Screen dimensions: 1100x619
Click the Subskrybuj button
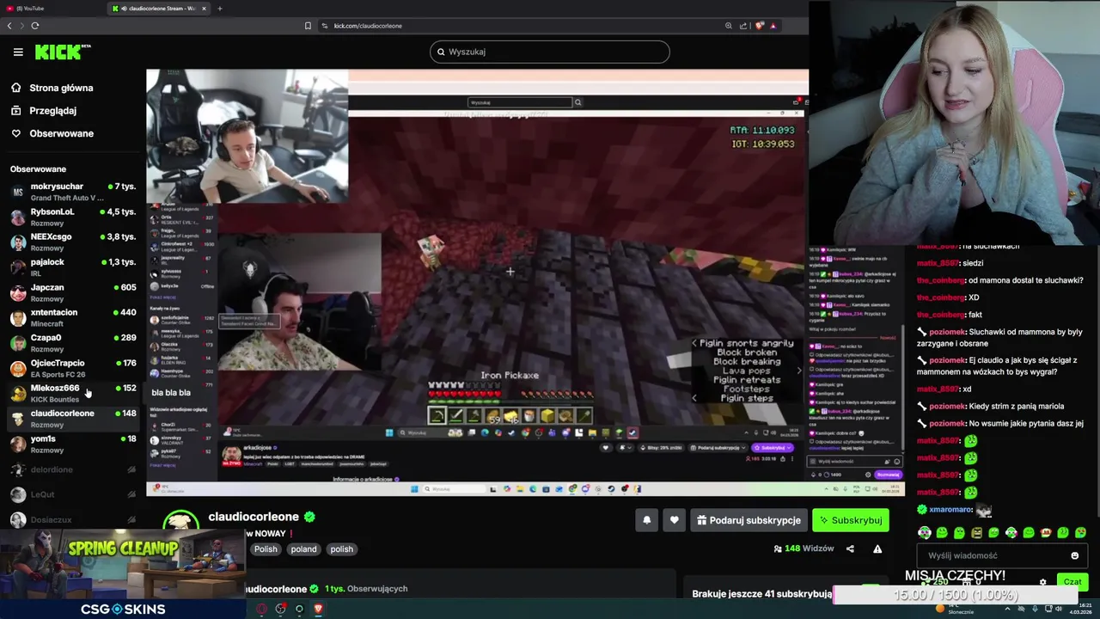(850, 520)
